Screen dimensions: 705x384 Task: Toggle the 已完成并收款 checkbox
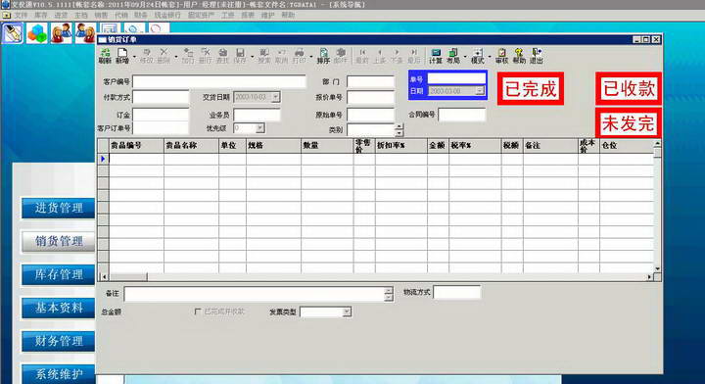tap(198, 312)
